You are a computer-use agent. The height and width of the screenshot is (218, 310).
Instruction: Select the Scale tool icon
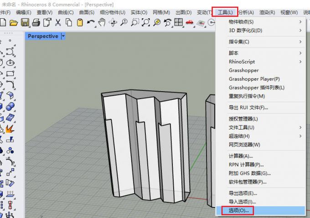tap(10, 172)
